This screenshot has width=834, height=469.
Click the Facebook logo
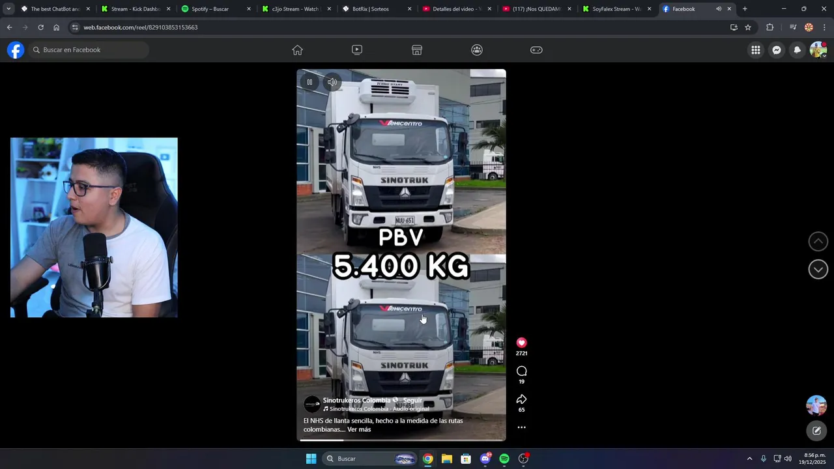tap(16, 50)
